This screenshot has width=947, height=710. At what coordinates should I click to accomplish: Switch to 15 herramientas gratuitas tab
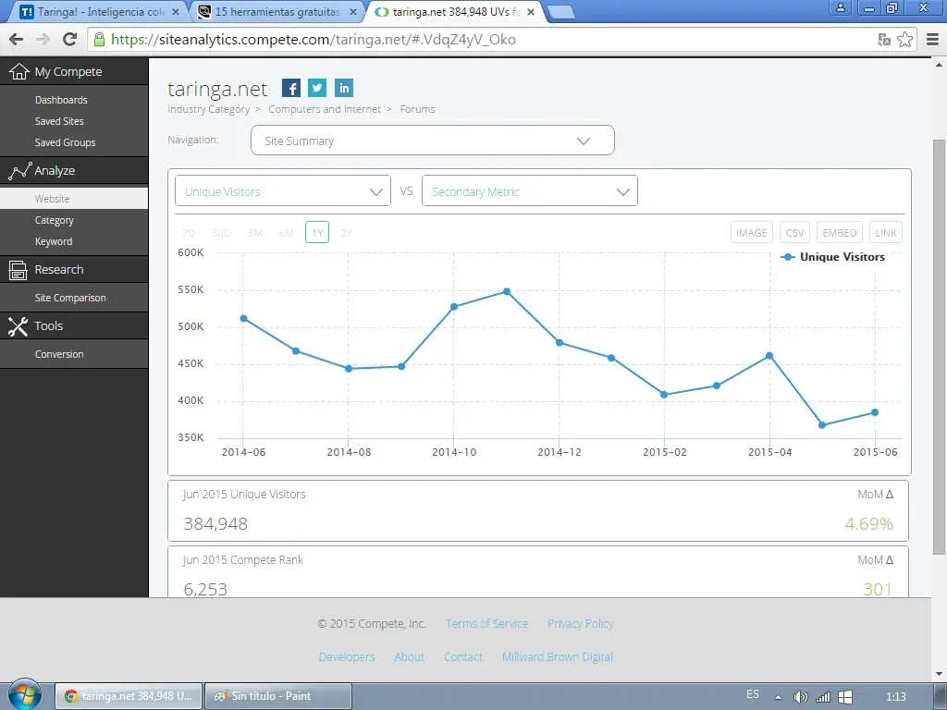277,11
